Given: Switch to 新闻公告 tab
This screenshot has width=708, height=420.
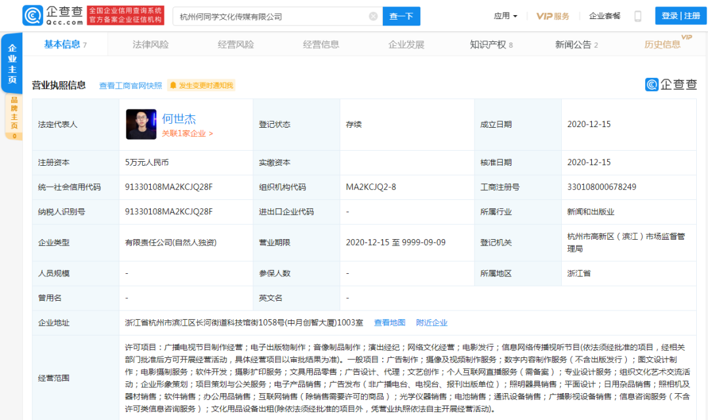Looking at the screenshot, I should [x=577, y=45].
